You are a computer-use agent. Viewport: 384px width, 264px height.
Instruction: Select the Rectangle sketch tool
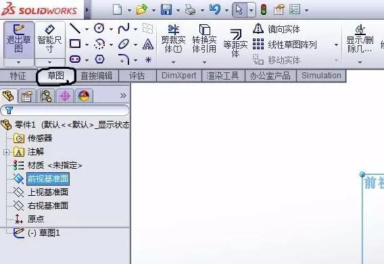[75, 44]
